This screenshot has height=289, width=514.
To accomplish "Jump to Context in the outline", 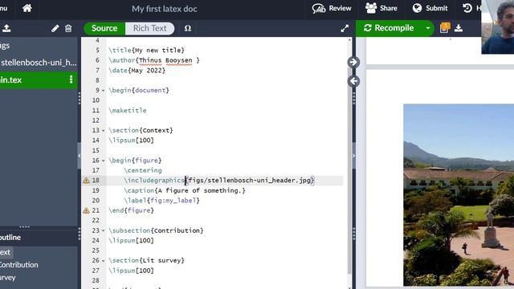I will pyautogui.click(x=6, y=252).
